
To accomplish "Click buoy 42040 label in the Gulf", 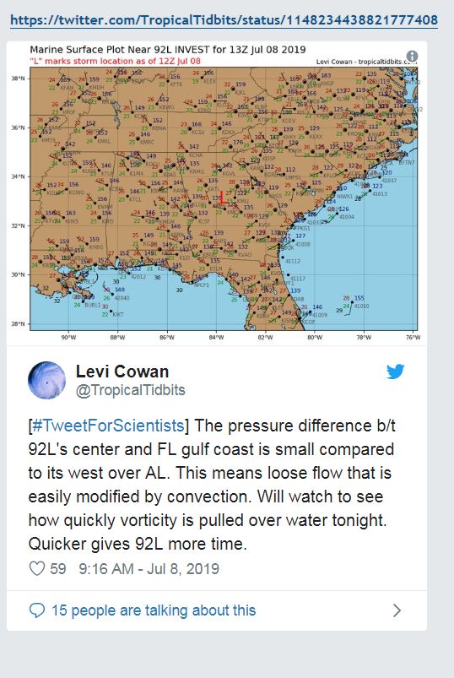I will tap(122, 298).
